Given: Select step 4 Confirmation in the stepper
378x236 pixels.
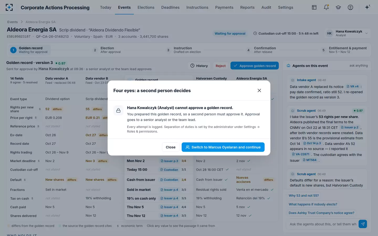Looking at the screenshot, I should 261,50.
